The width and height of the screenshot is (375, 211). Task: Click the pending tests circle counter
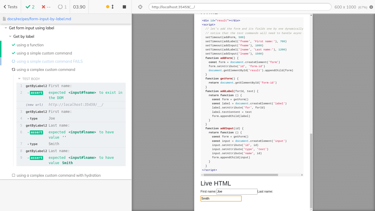coord(62,7)
